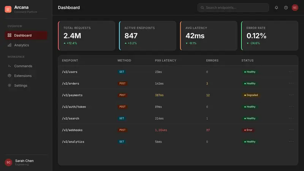Sort by Errors column header
This screenshot has height=171, width=304.
tap(212, 60)
